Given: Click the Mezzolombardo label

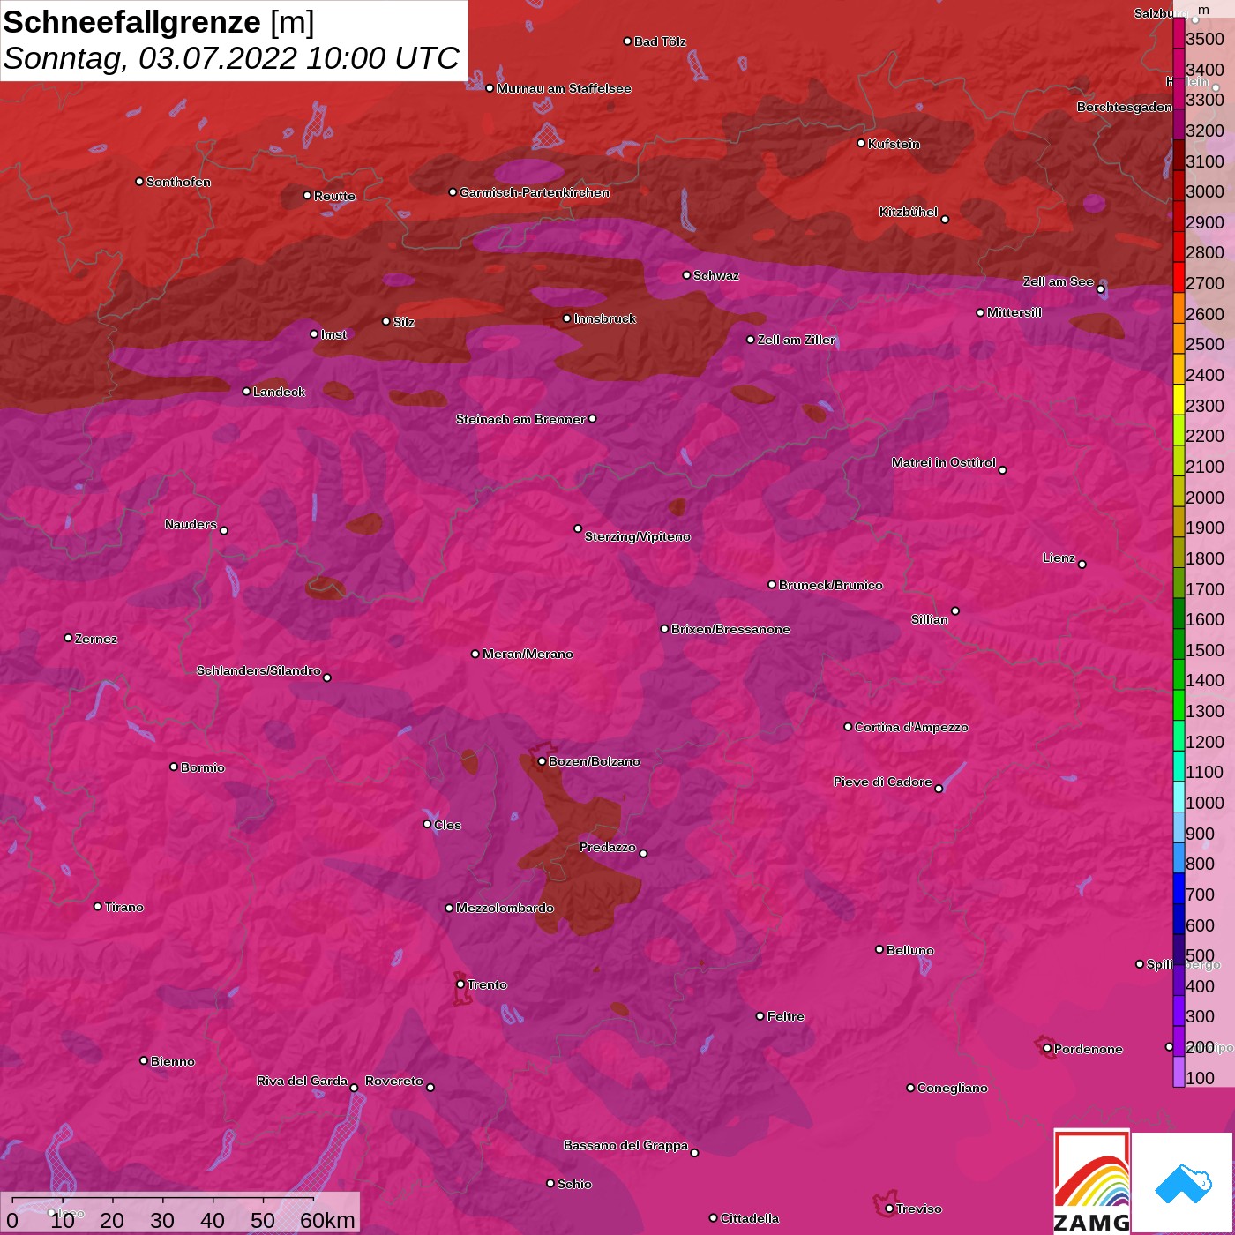Looking at the screenshot, I should tap(505, 908).
